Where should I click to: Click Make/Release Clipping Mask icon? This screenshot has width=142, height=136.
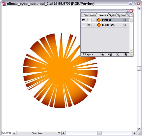click(102, 55)
